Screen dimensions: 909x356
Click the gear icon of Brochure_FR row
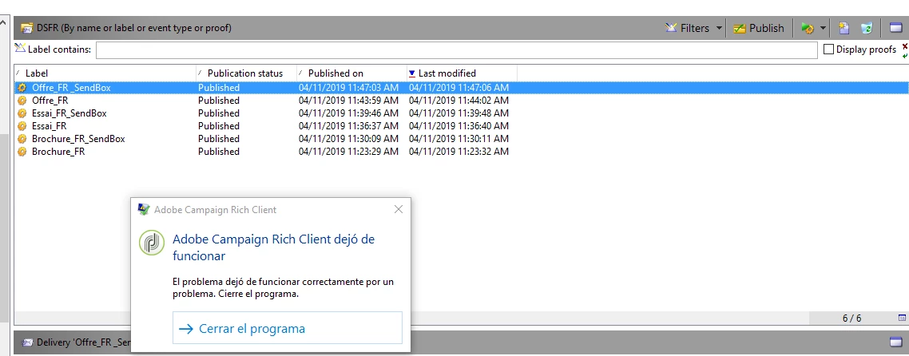click(x=22, y=152)
